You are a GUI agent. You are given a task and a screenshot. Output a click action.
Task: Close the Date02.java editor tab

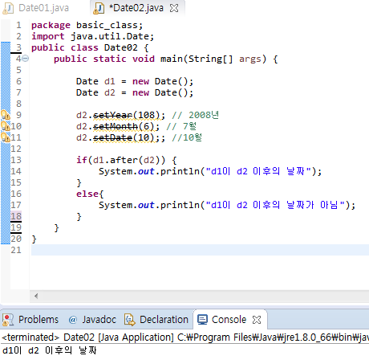[x=174, y=8]
